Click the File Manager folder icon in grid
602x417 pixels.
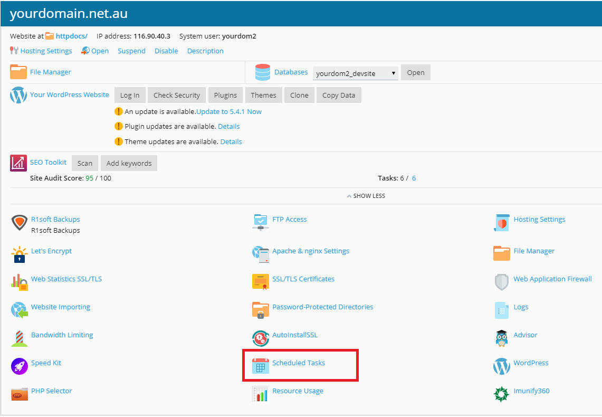pyautogui.click(x=501, y=254)
